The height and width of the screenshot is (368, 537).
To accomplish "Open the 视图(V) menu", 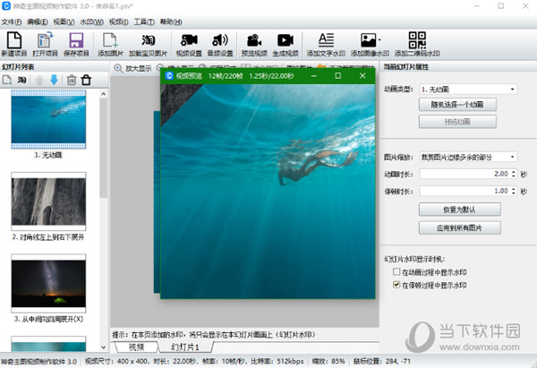I will click(x=64, y=21).
